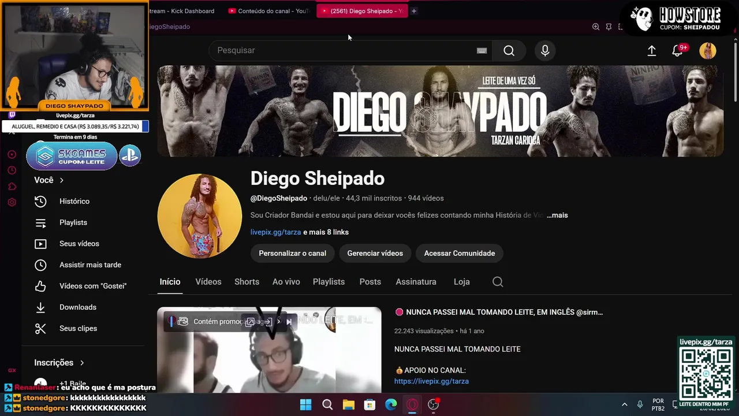The width and height of the screenshot is (739, 416).
Task: Click the featured video thumbnail
Action: 269,350
